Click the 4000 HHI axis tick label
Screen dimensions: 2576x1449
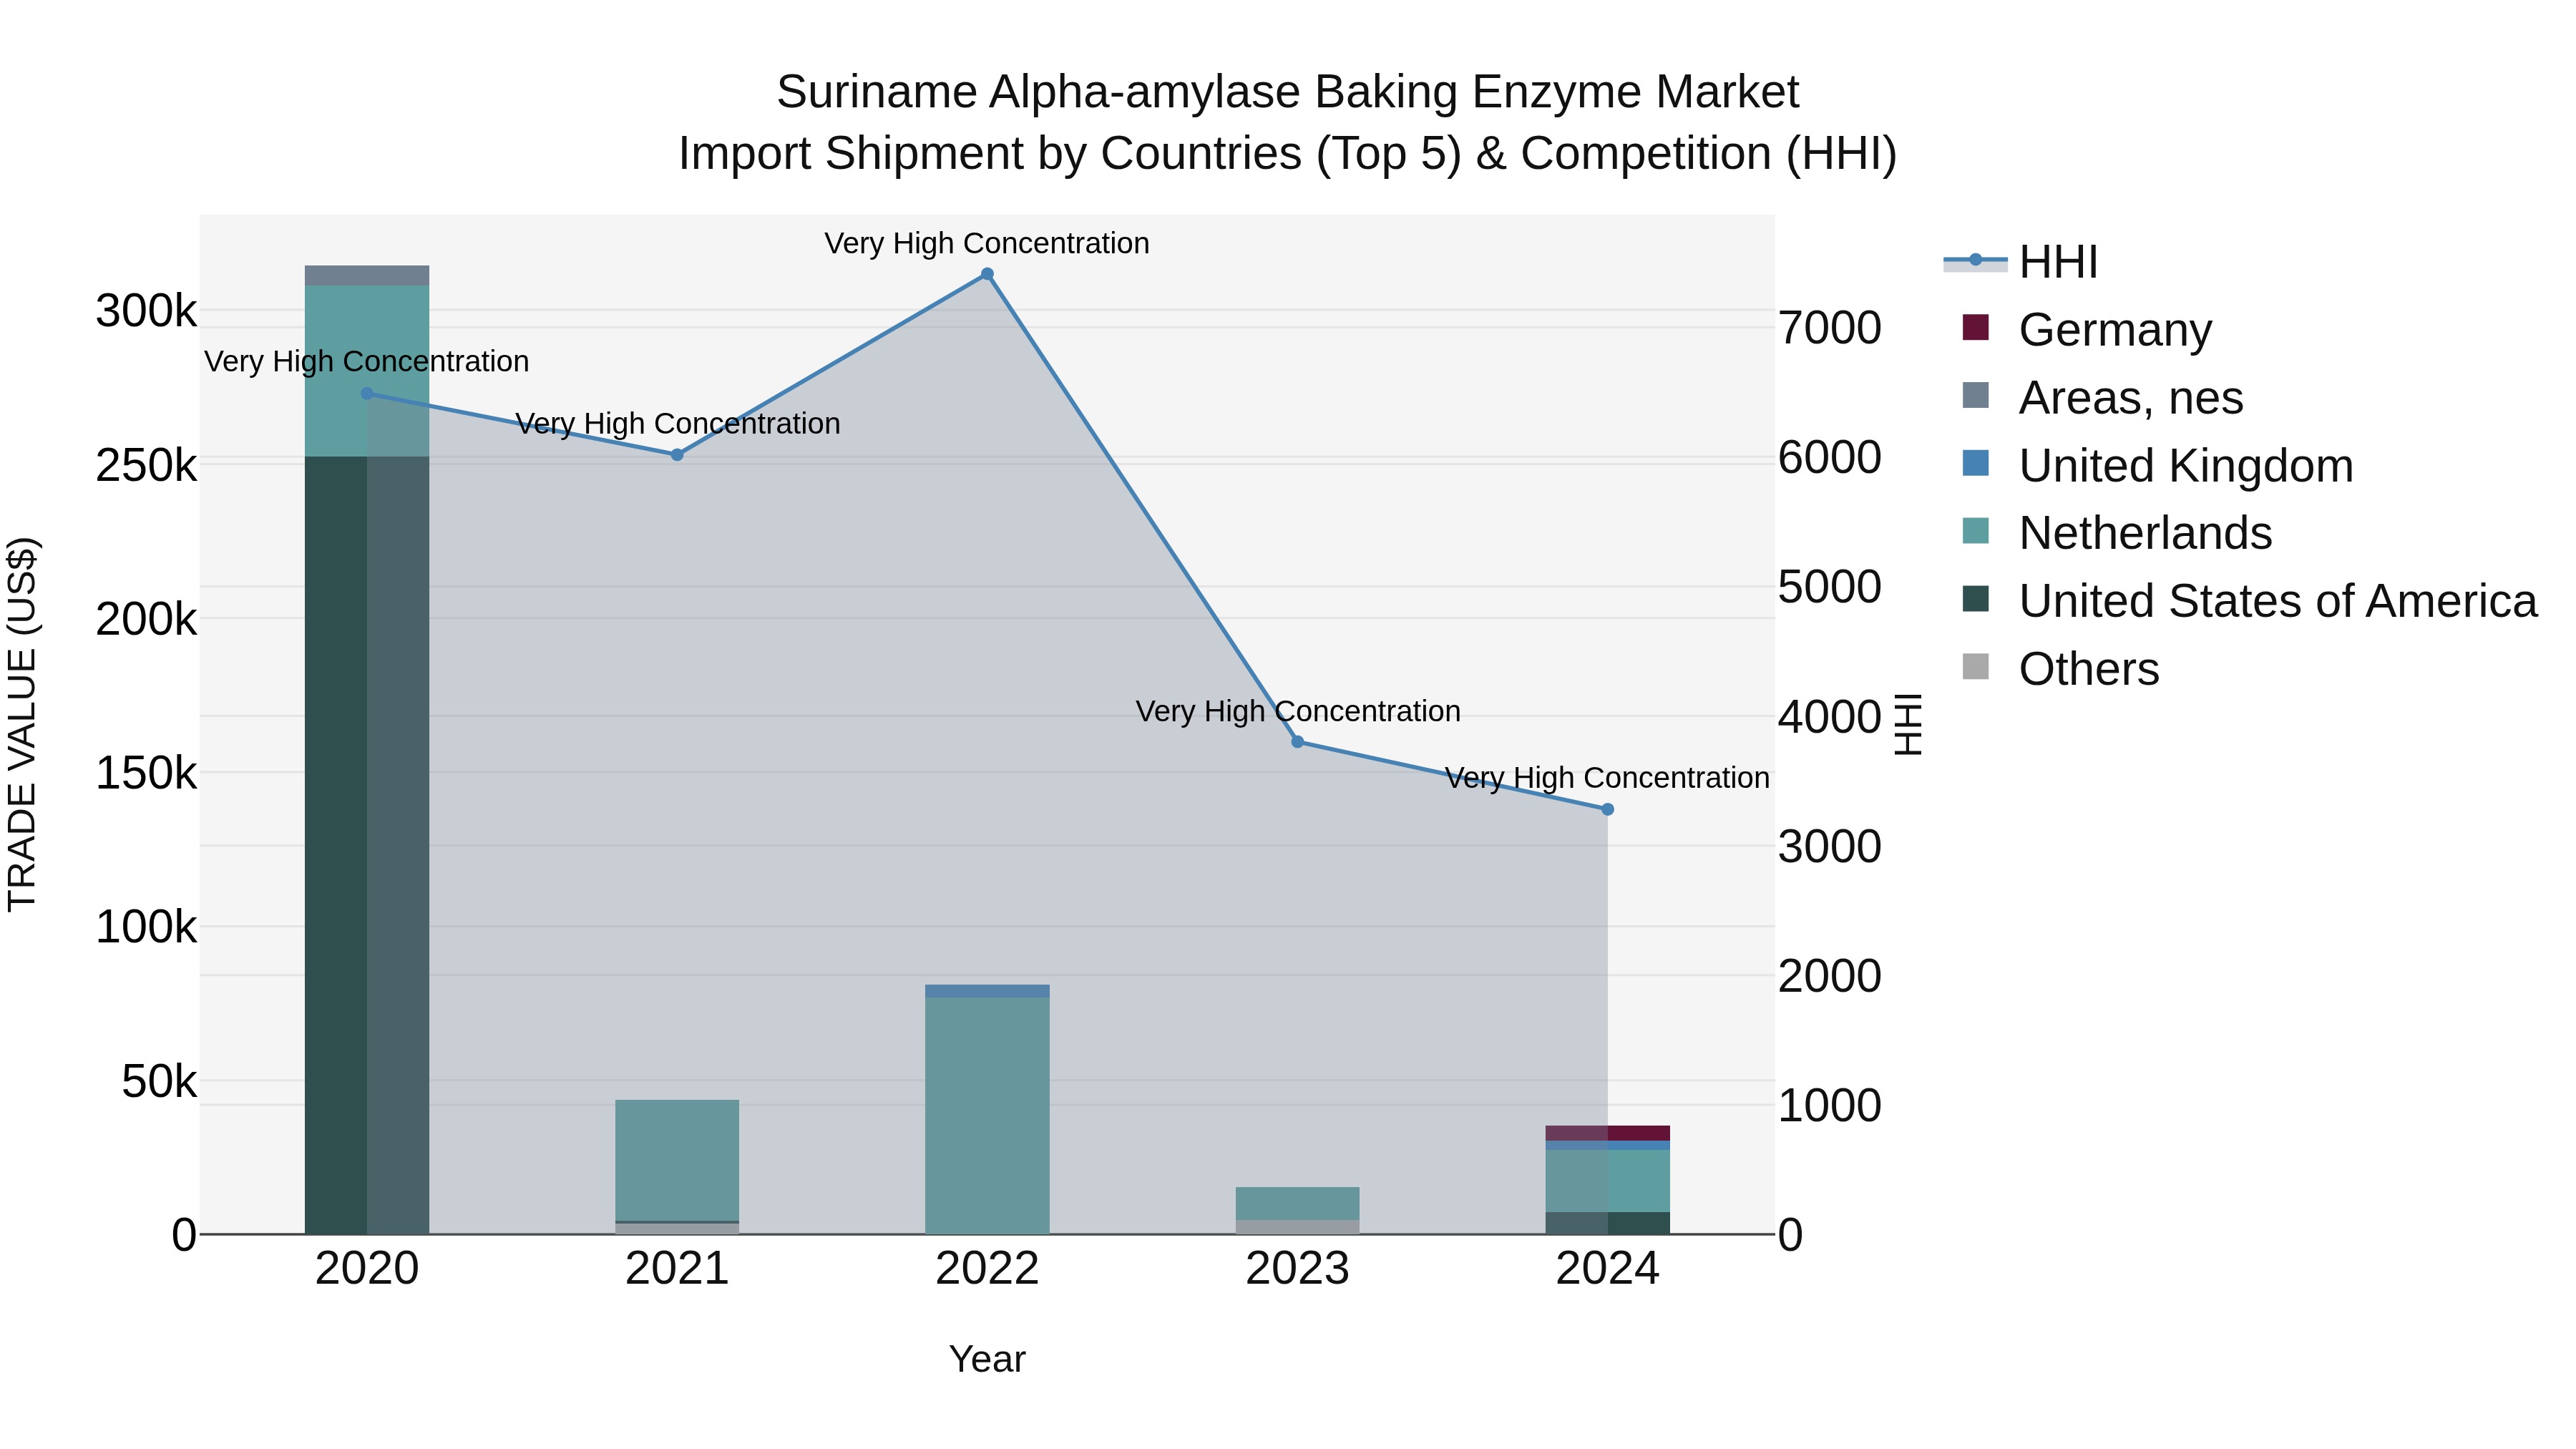(1830, 716)
